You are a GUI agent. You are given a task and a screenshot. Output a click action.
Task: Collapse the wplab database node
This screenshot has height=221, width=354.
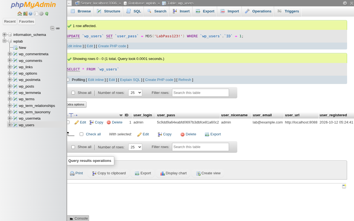tap(4, 41)
